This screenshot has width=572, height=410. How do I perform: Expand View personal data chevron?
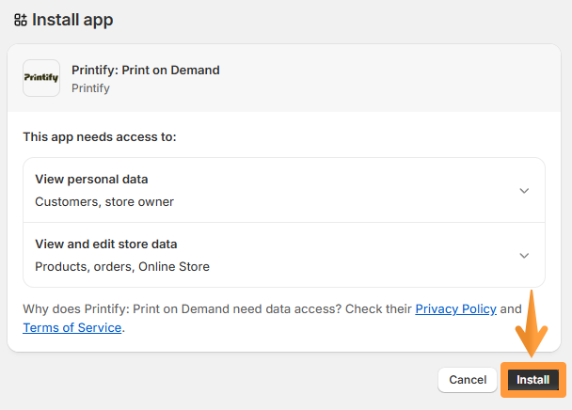(x=524, y=191)
